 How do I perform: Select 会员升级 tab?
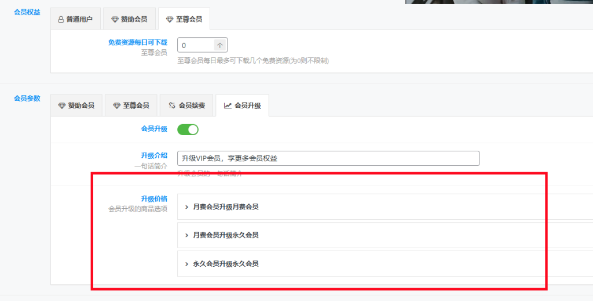tap(243, 105)
